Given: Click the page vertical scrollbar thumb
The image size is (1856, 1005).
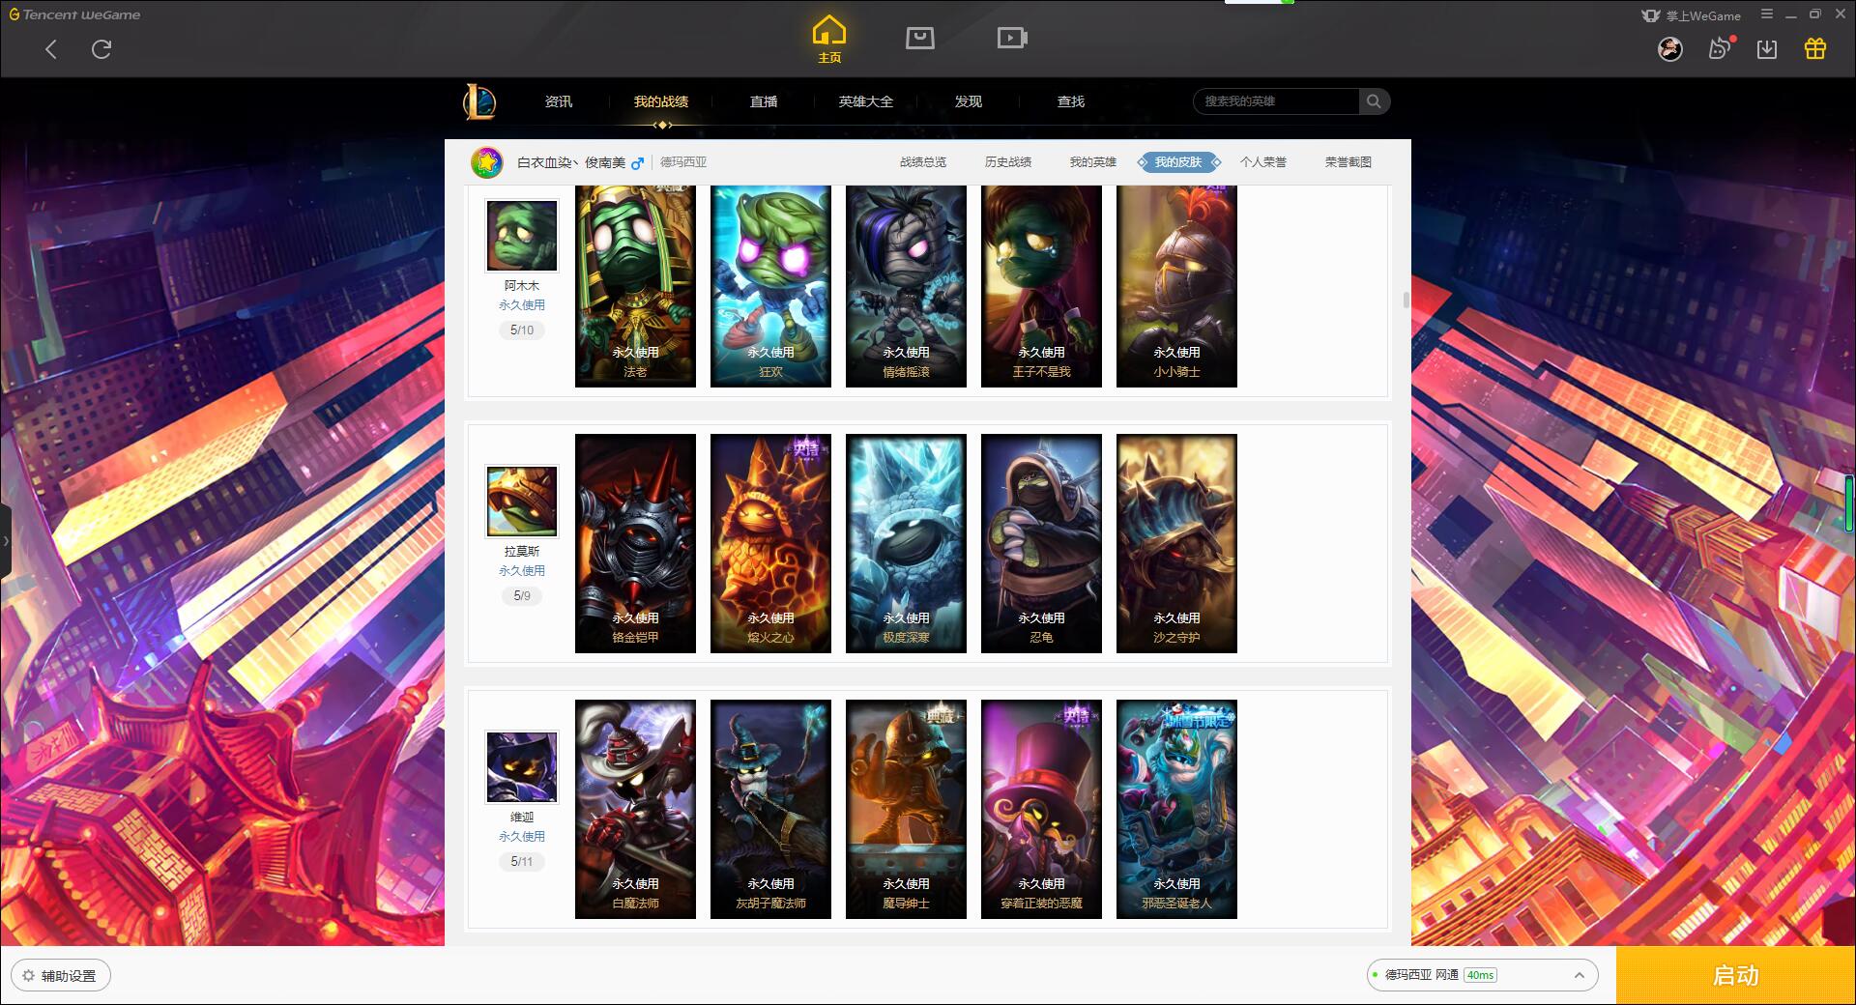Looking at the screenshot, I should point(1406,300).
